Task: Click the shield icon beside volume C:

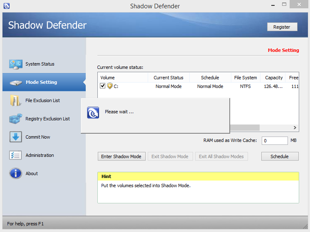Action: [110, 86]
